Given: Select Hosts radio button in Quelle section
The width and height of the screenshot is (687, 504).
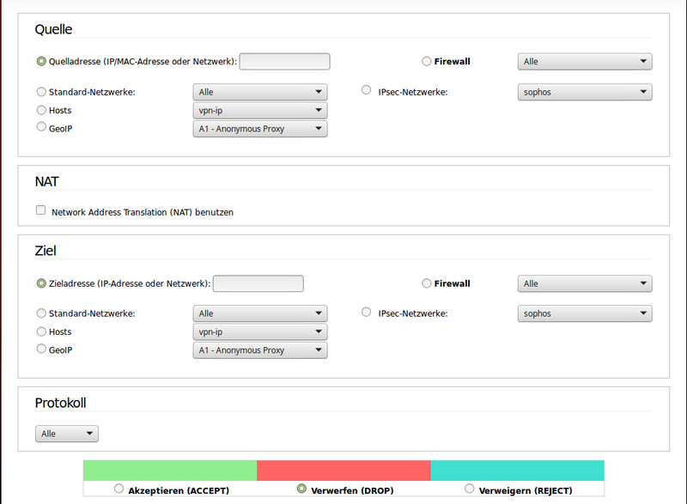Looking at the screenshot, I should 41,110.
